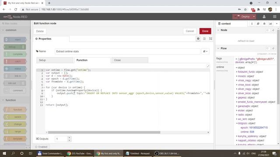
Task: Select the link in node in palette
Action: click(15, 76)
